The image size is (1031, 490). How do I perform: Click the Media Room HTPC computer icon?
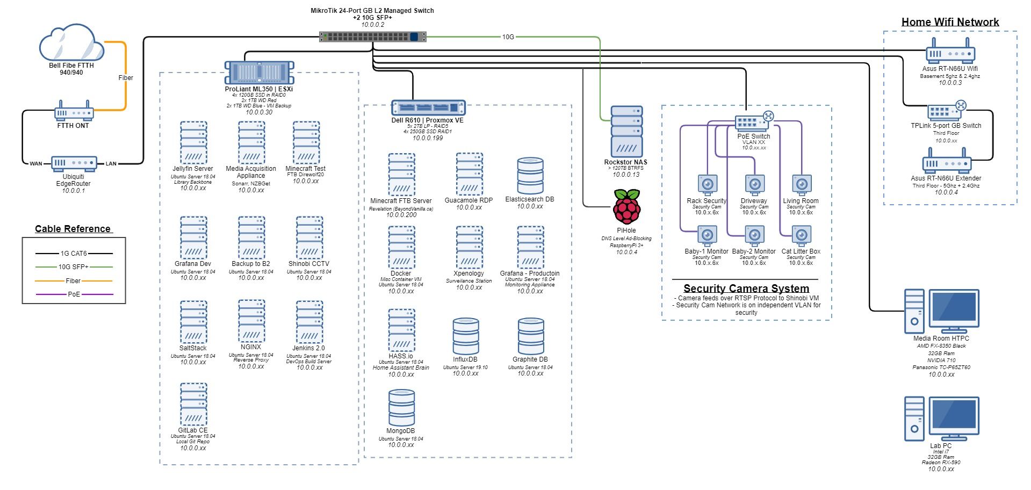tap(941, 311)
